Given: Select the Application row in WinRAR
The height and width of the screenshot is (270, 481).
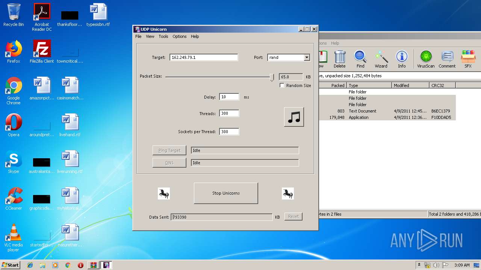Looking at the screenshot, I should click(387, 117).
